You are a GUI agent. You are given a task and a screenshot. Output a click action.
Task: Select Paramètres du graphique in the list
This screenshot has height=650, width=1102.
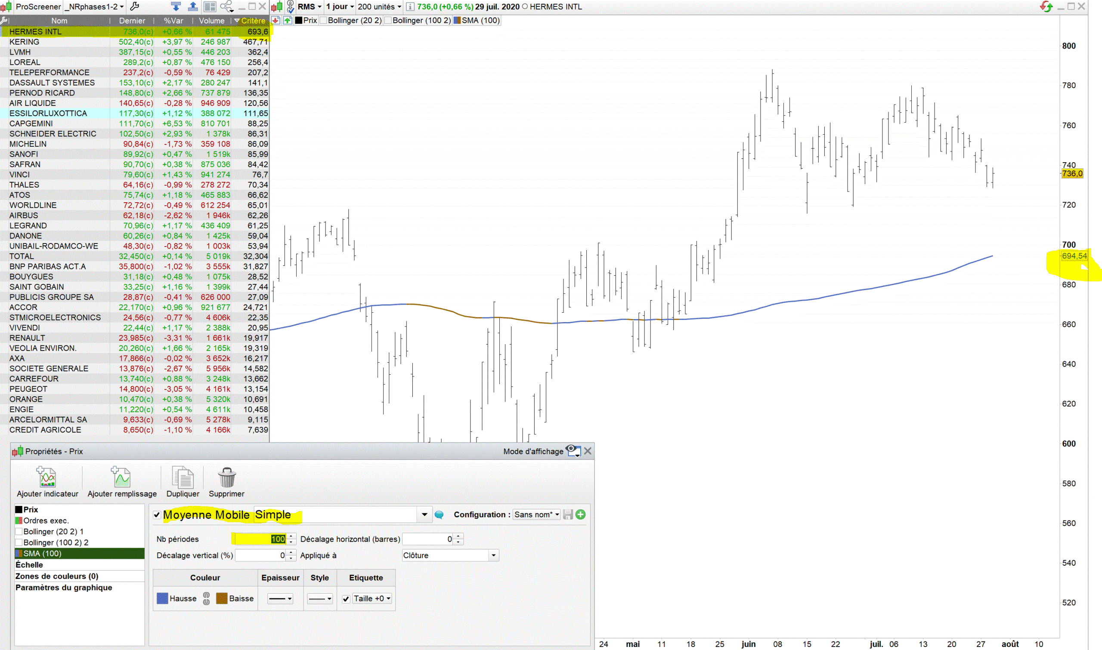point(64,587)
